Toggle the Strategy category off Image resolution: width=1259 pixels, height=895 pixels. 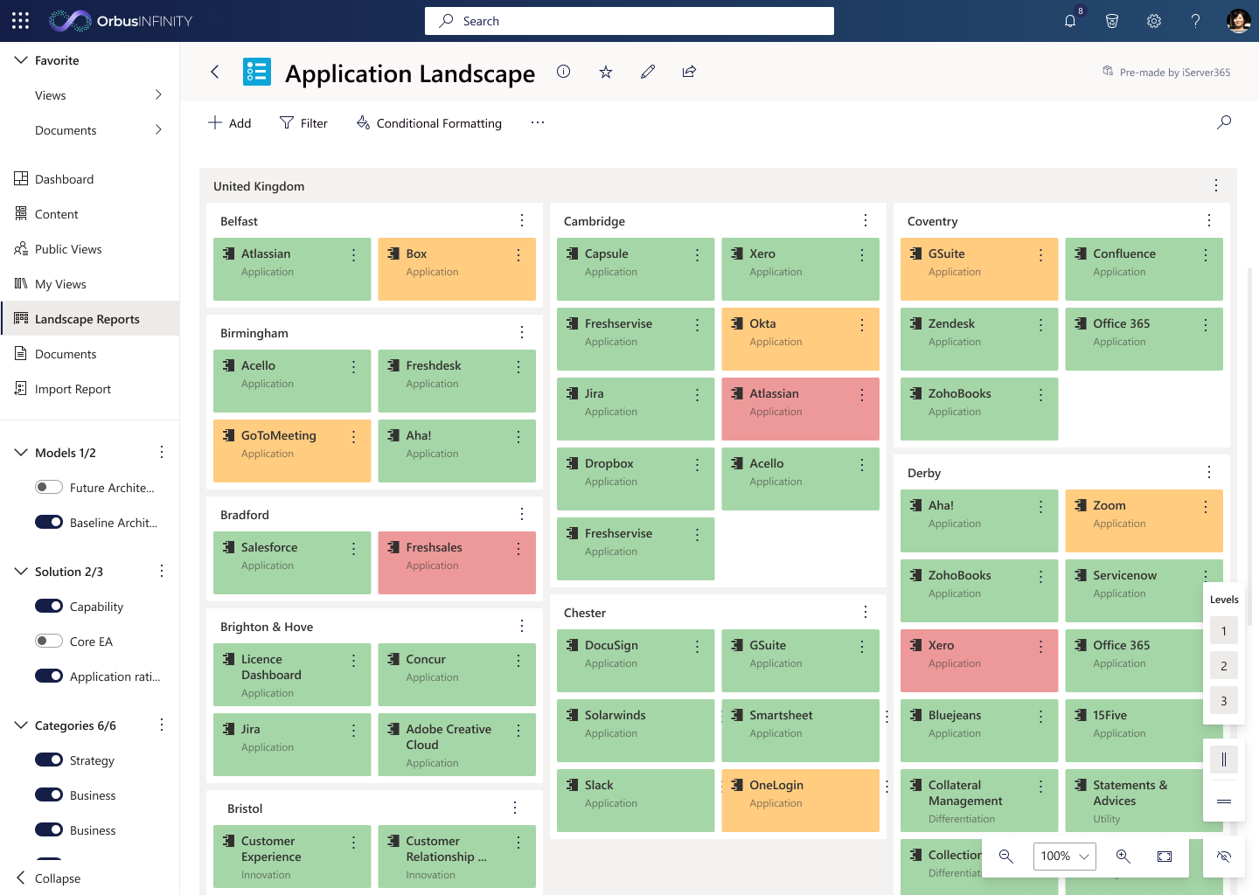point(49,760)
